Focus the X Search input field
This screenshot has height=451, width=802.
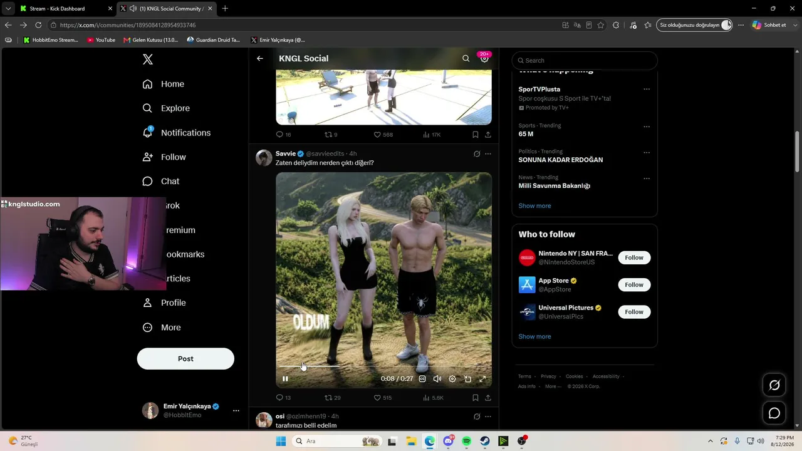coord(585,61)
